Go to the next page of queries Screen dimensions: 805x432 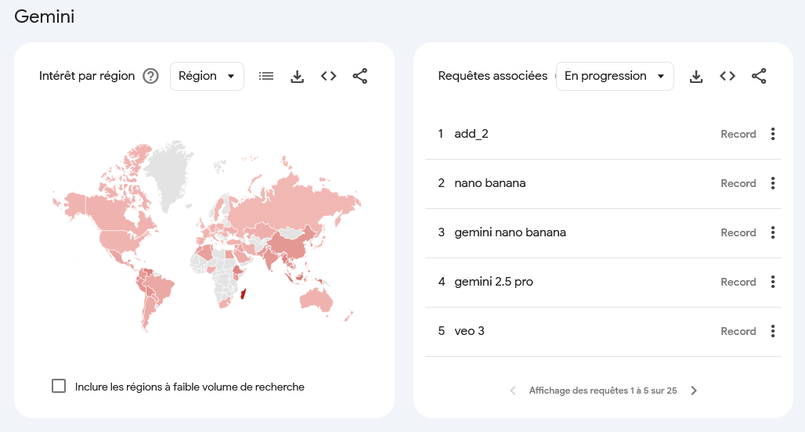point(694,391)
